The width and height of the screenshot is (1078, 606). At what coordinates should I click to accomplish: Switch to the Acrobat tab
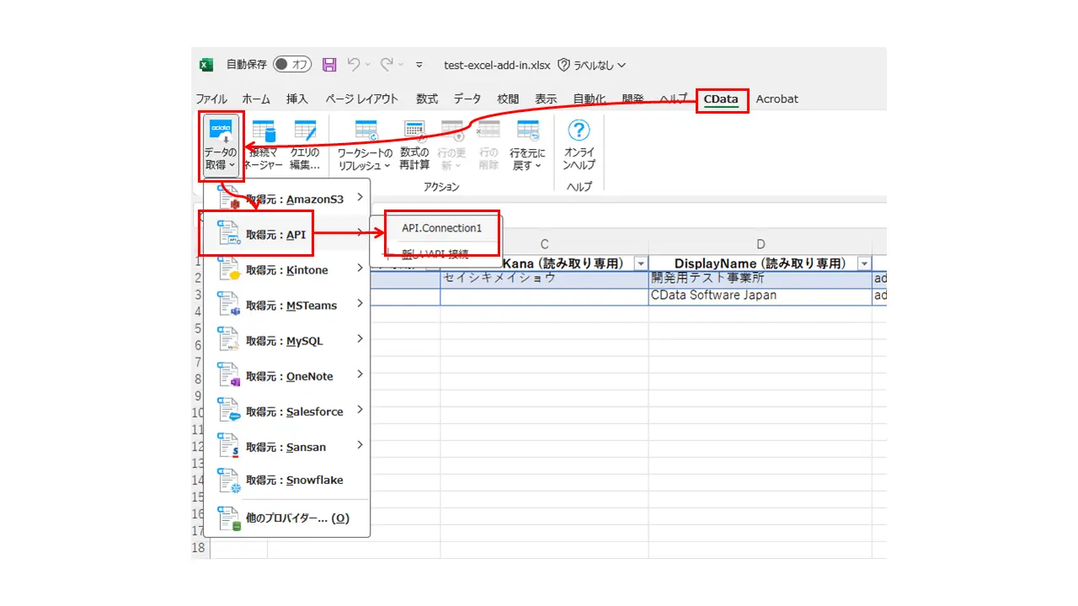pyautogui.click(x=776, y=98)
